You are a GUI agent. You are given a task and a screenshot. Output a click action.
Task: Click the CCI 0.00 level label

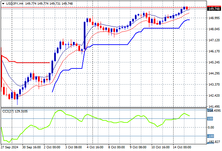click(x=211, y=128)
